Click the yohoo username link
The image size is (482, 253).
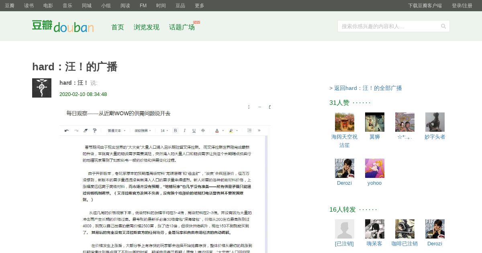pyautogui.click(x=375, y=183)
